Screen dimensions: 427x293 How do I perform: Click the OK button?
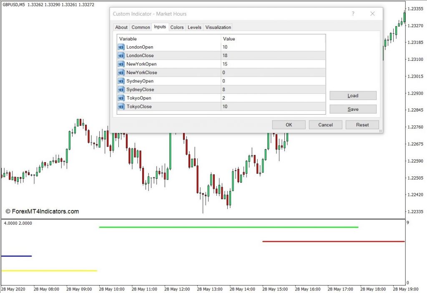coord(289,125)
